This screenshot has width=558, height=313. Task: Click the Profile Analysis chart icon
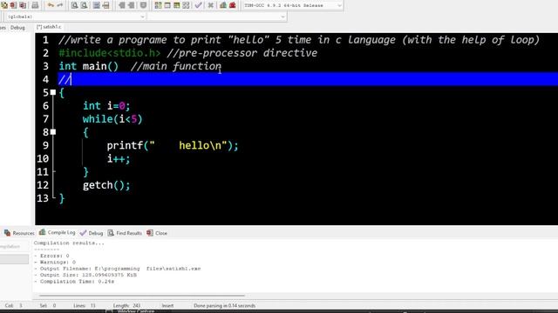[223, 5]
